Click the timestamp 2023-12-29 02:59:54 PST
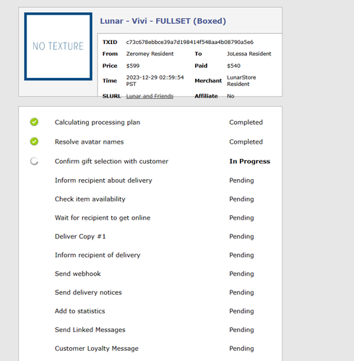Viewport: 354px width, 361px height. tap(155, 81)
